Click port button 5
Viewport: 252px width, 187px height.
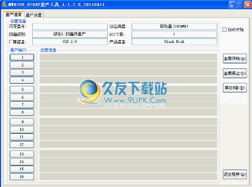[22, 89]
